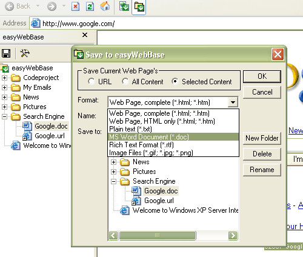This screenshot has height=257, width=303.
Task: Select the Selected Content radio button
Action: coord(175,82)
